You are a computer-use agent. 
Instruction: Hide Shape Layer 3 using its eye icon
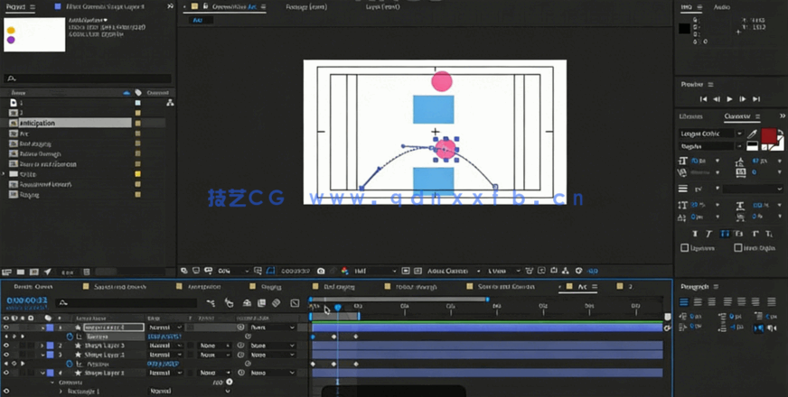click(6, 346)
